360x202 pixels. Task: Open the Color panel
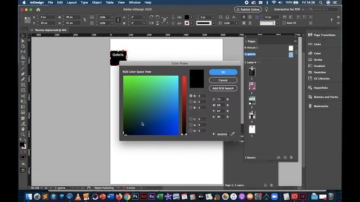[314, 53]
